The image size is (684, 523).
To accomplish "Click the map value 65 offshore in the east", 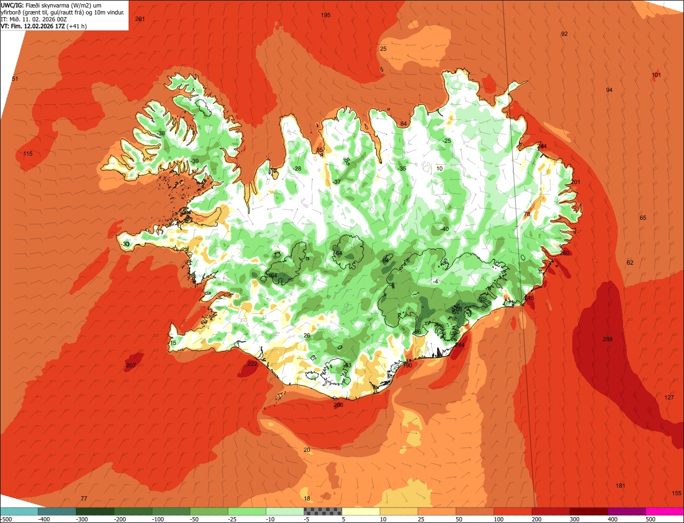I will tap(643, 218).
